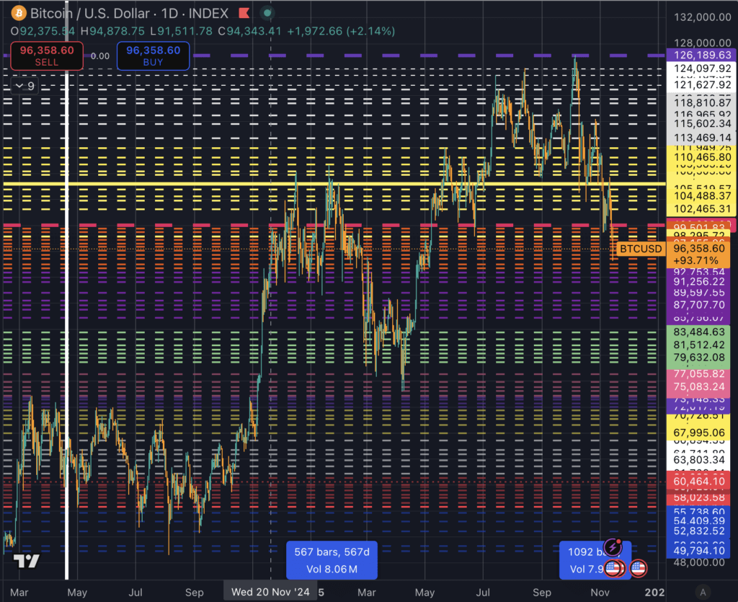Click the Wed 20 Nov '24 axis label
The width and height of the screenshot is (738, 602).
point(270,590)
